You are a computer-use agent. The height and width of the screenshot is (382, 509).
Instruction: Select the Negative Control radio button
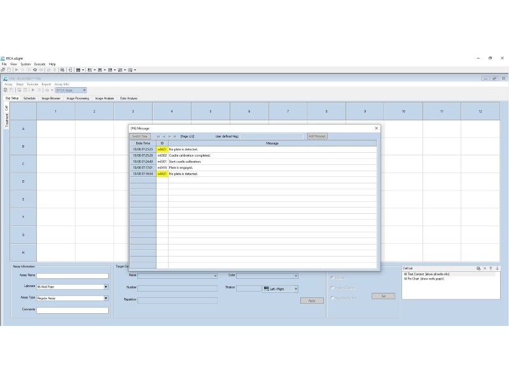click(x=332, y=298)
